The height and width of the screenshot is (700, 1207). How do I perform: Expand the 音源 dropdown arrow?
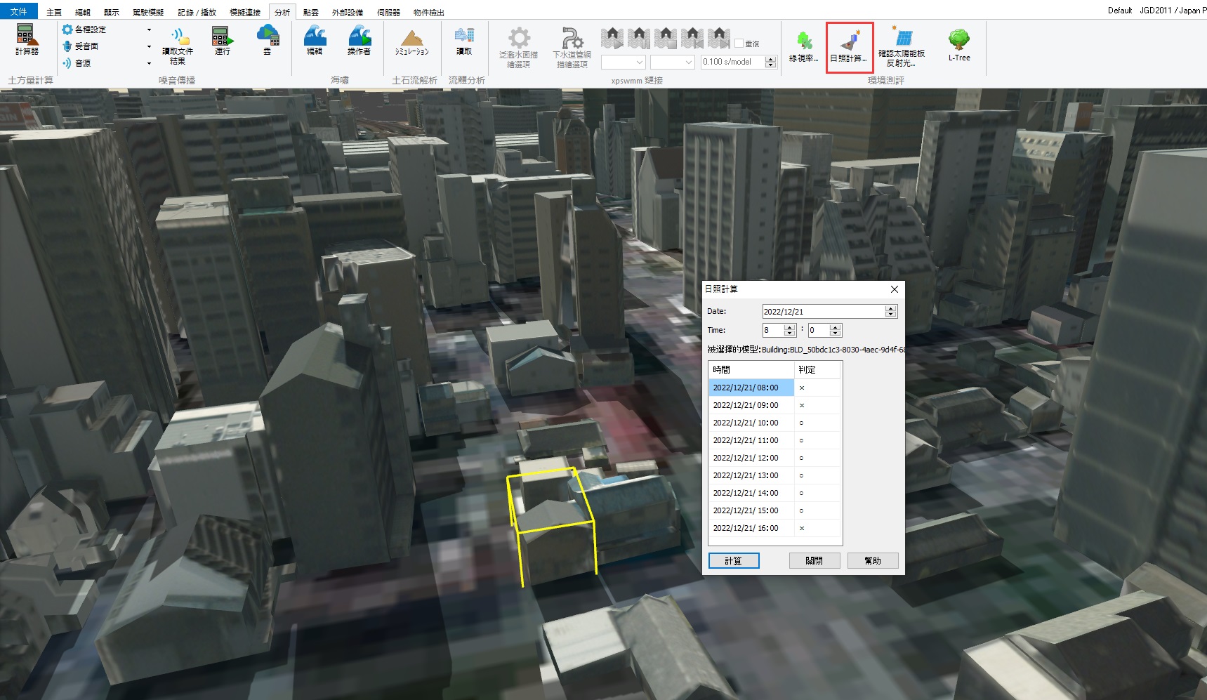click(x=149, y=63)
